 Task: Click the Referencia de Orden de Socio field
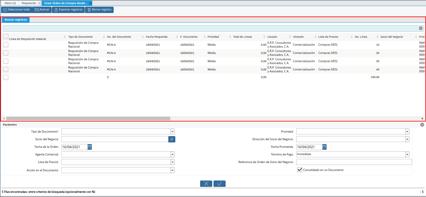point(354,162)
